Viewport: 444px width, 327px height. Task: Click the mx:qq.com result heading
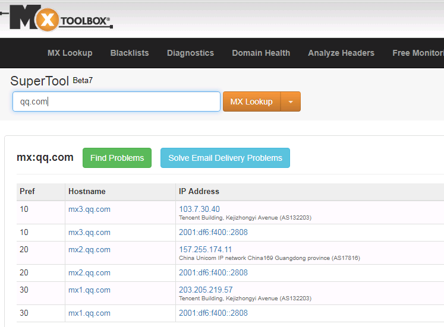pyautogui.click(x=45, y=157)
